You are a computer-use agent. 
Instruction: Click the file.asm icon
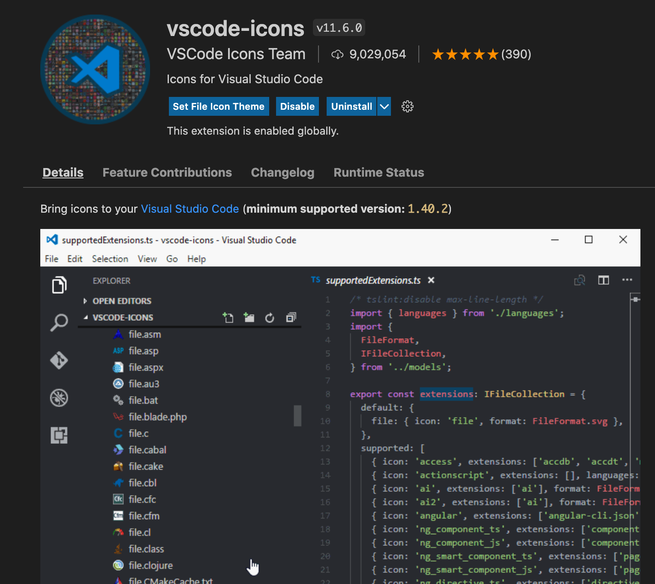(118, 334)
